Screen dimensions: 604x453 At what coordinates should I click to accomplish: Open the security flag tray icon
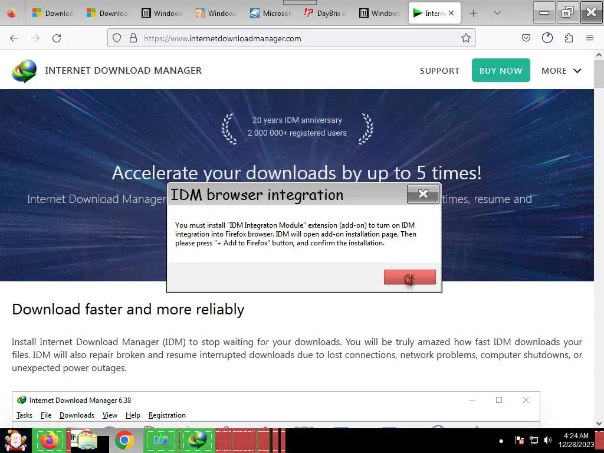click(x=519, y=440)
